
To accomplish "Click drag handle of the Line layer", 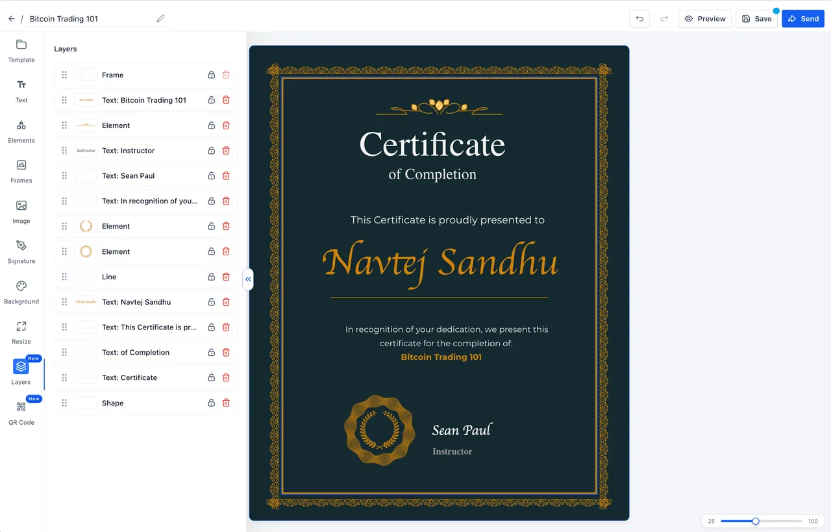I will point(64,277).
